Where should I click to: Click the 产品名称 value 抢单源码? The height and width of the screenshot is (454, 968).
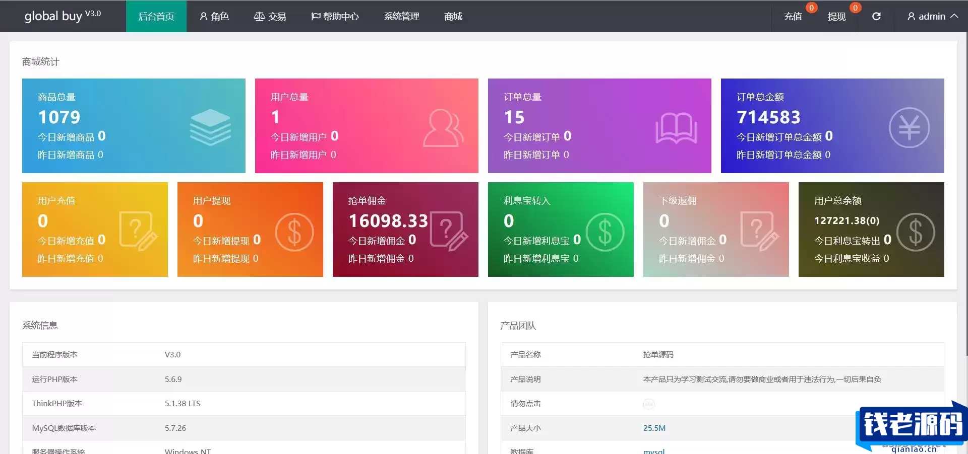pos(658,354)
